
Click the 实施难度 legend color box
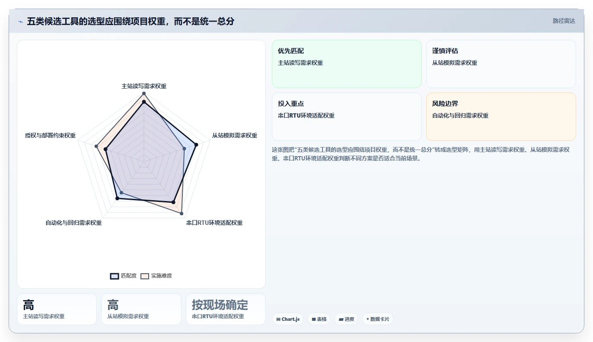point(145,276)
